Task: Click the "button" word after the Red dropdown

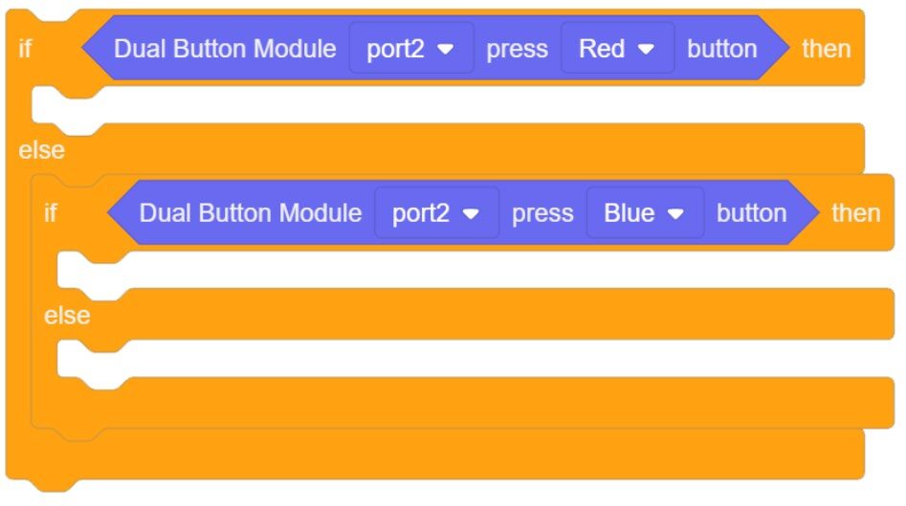Action: click(721, 49)
